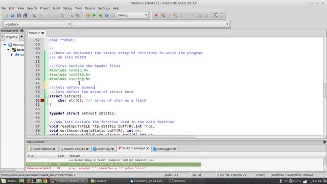Viewport: 327px width, 184px height.
Task: Show previous Management panel tab arrow
Action: [x=2, y=37]
